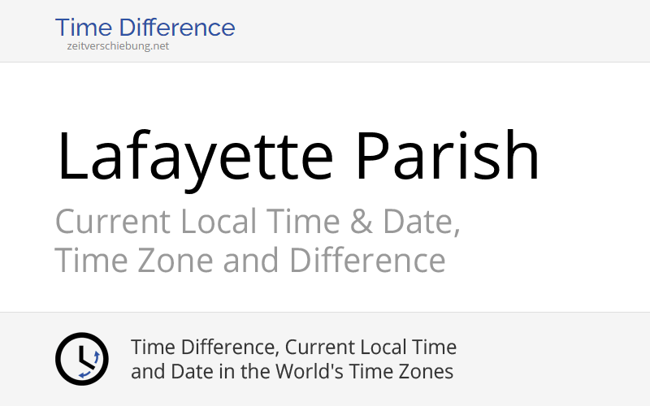
Task: Click the zeitverschiebung.net text under the logo
Action: 118,46
